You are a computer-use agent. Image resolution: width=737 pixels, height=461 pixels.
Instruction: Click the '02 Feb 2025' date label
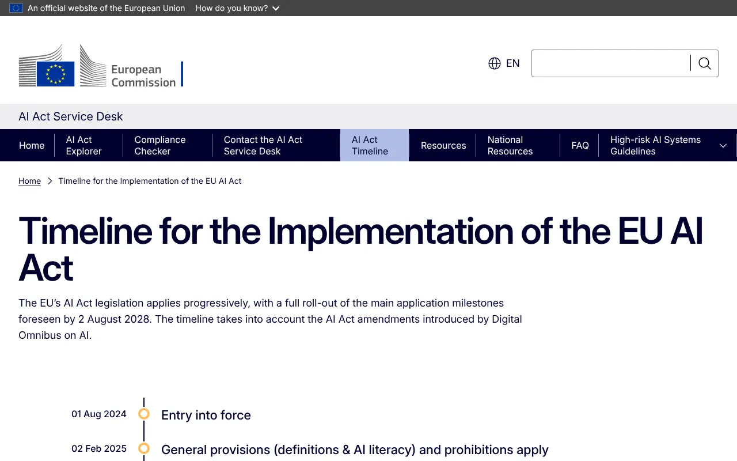[x=99, y=448]
